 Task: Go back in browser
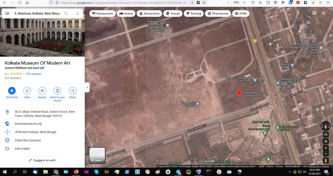tap(5, 2)
